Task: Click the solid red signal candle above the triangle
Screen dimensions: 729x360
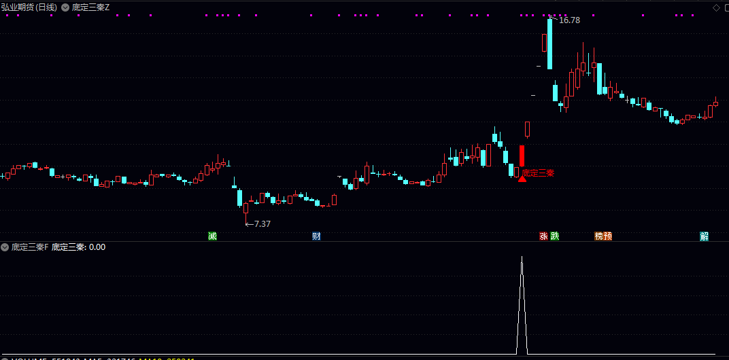Action: coord(522,156)
